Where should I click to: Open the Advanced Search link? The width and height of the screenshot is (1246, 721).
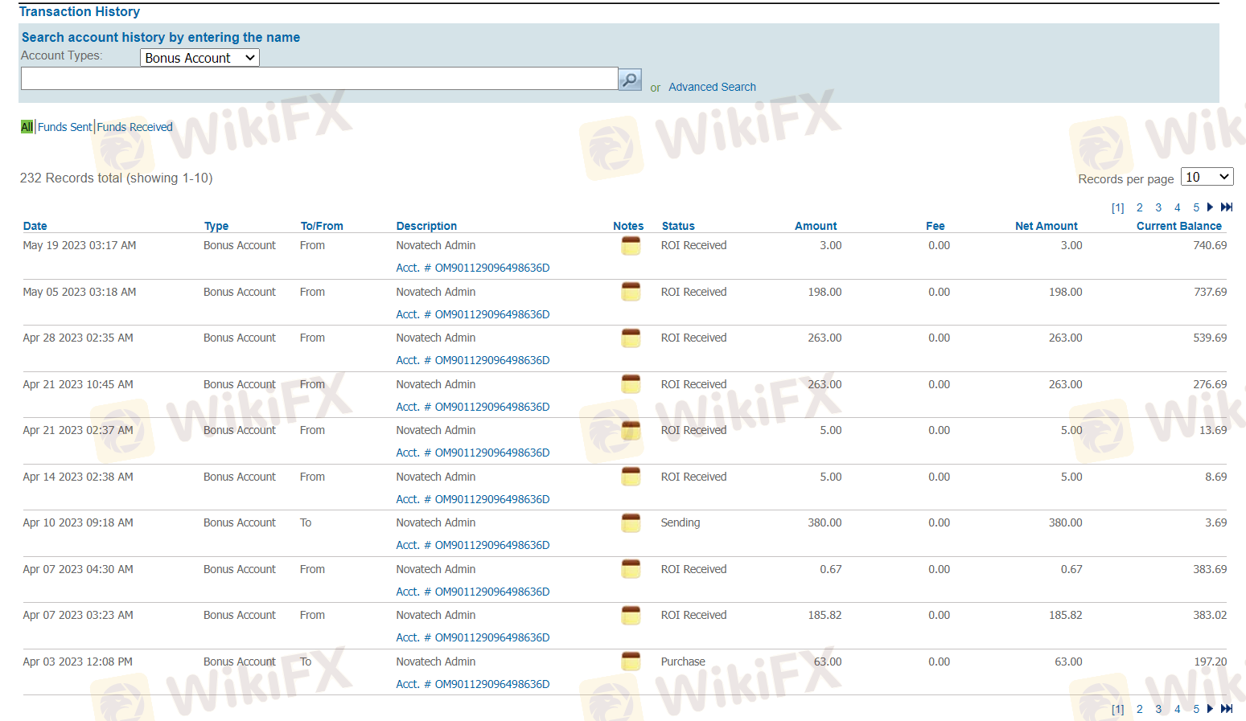(712, 87)
